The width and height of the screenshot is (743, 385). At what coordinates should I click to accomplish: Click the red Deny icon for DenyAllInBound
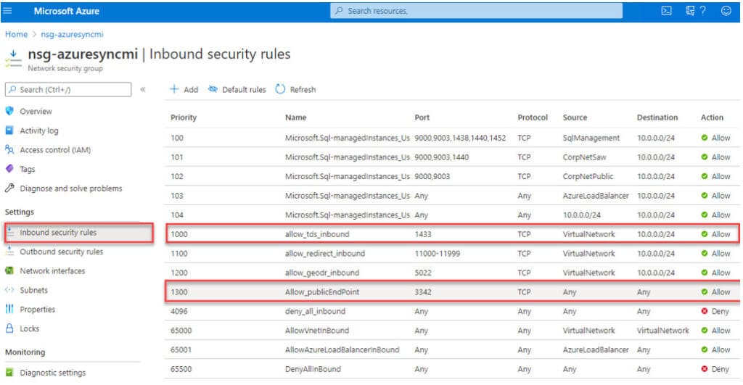pyautogui.click(x=704, y=369)
